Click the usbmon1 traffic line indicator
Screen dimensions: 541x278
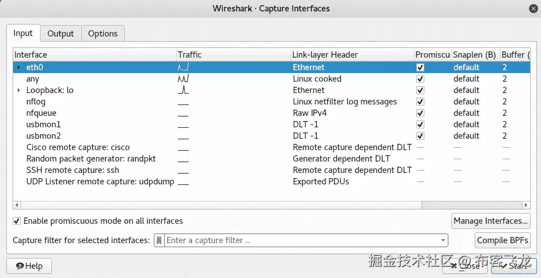[184, 127]
